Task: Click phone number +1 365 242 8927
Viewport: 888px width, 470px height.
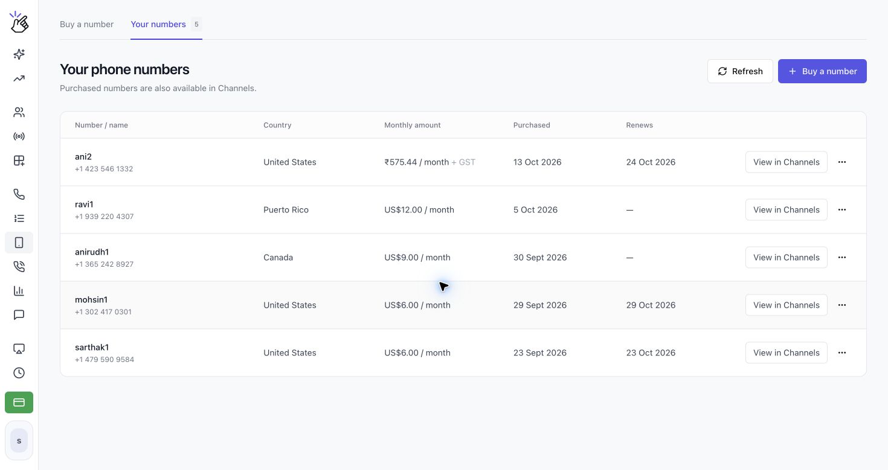Action: coord(105,264)
